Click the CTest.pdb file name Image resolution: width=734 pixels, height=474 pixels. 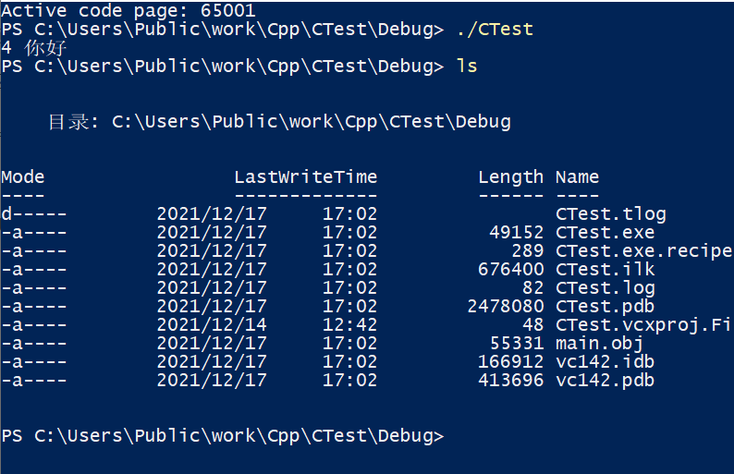click(605, 307)
